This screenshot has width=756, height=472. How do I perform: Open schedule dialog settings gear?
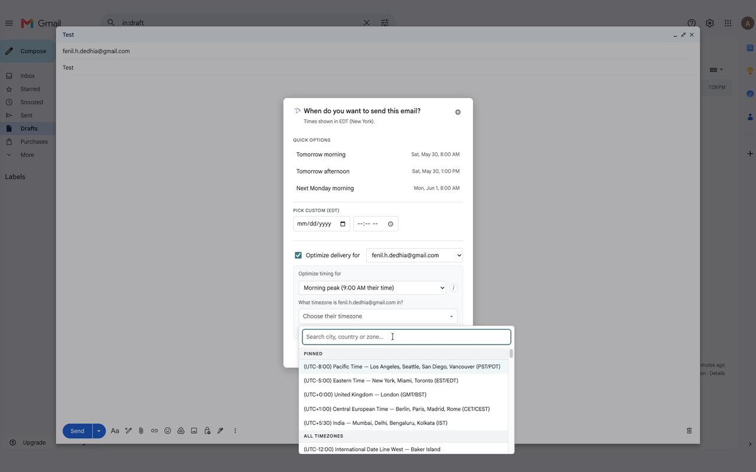pos(458,112)
